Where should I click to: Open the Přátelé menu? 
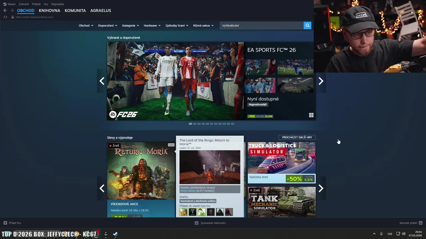click(x=36, y=4)
